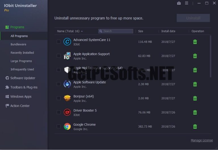Click the Driver Booster 5 red icon
This screenshot has height=150, width=218.
tap(67, 112)
